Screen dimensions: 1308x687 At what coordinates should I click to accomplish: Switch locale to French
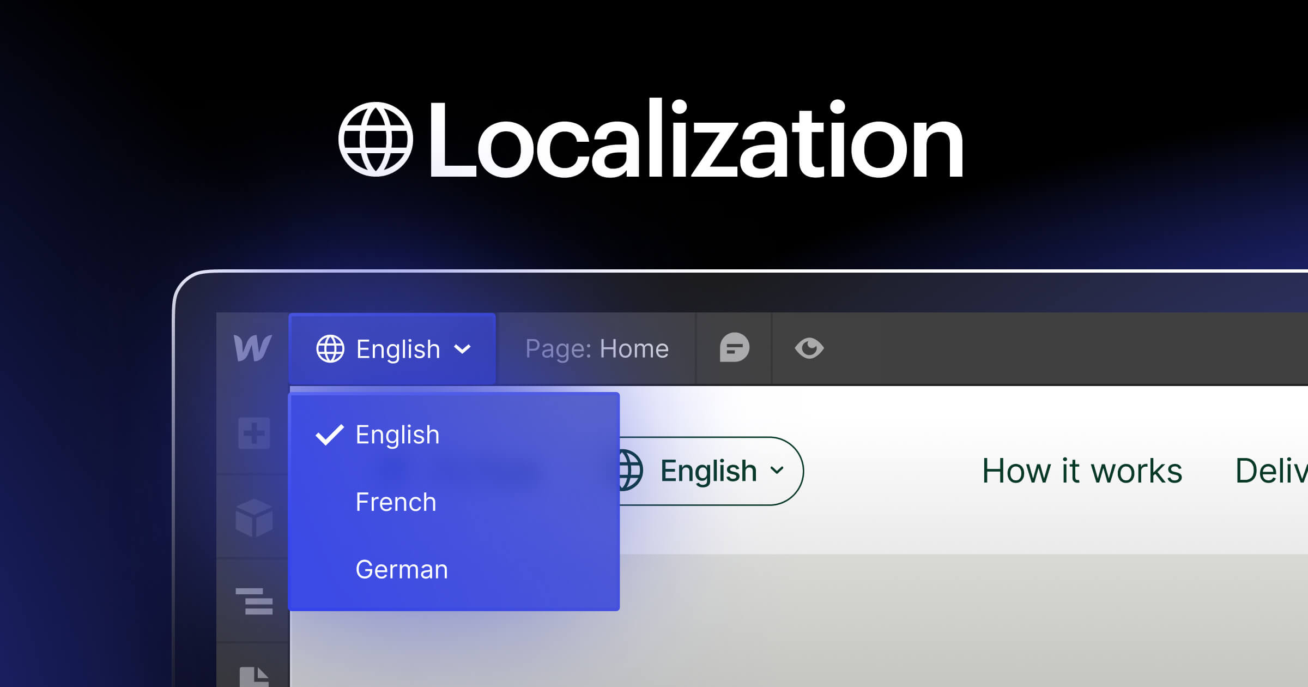click(x=396, y=502)
